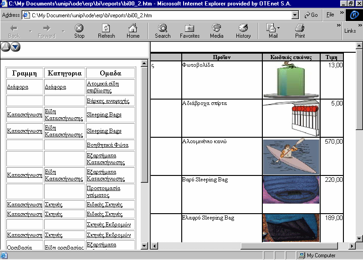Open the Είδη ορειβασίας link
The image size is (363, 260).
(64, 247)
